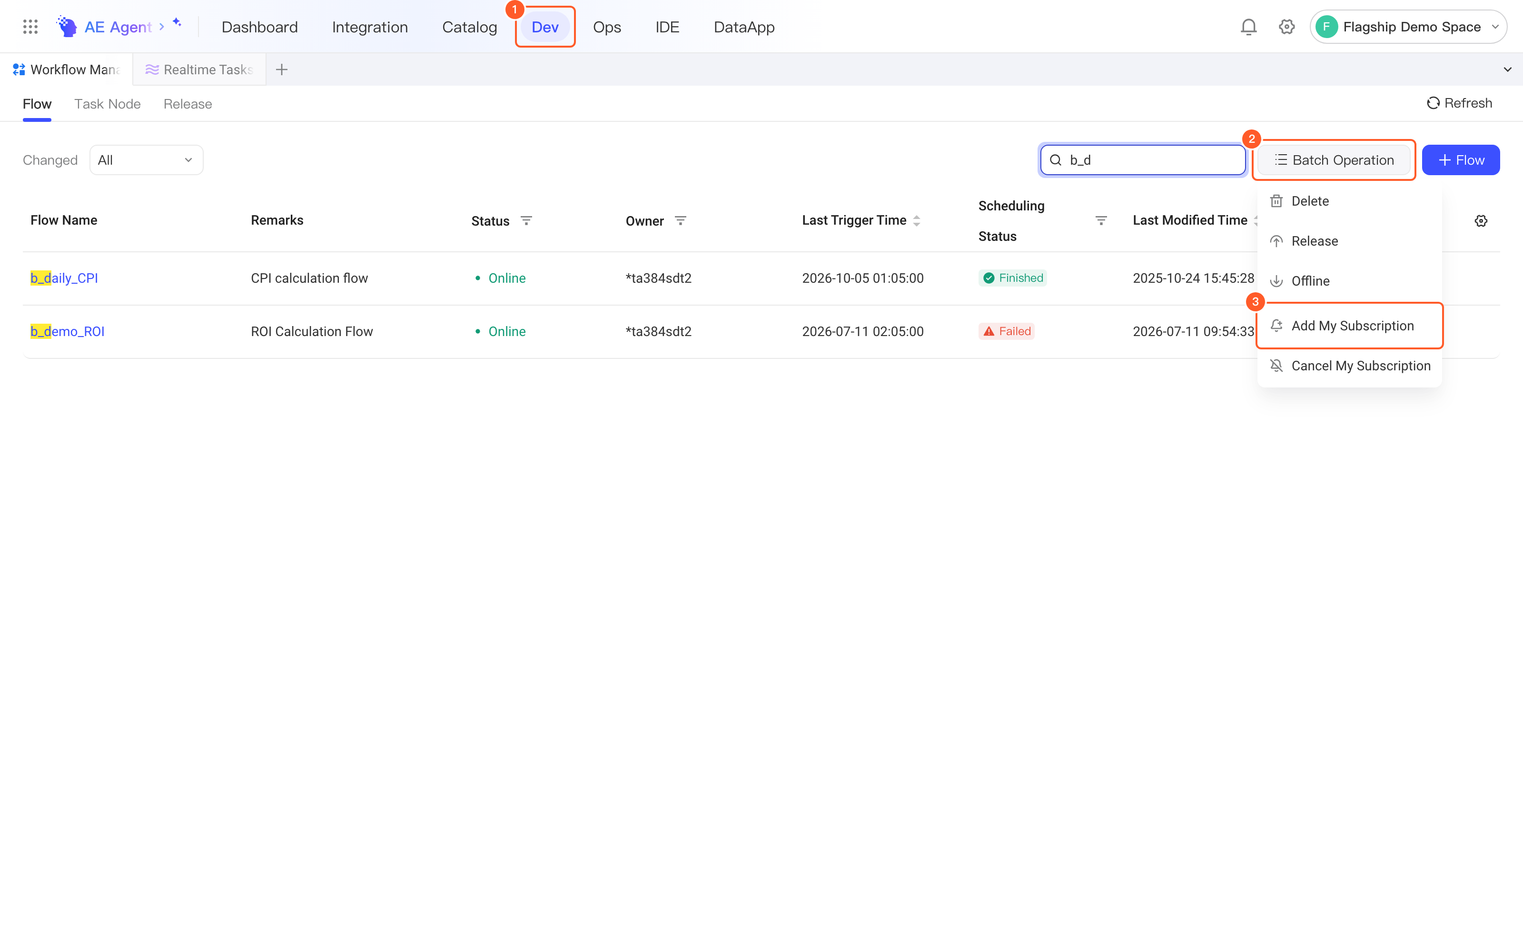Open the notifications bell
1523x952 pixels.
[x=1248, y=27]
